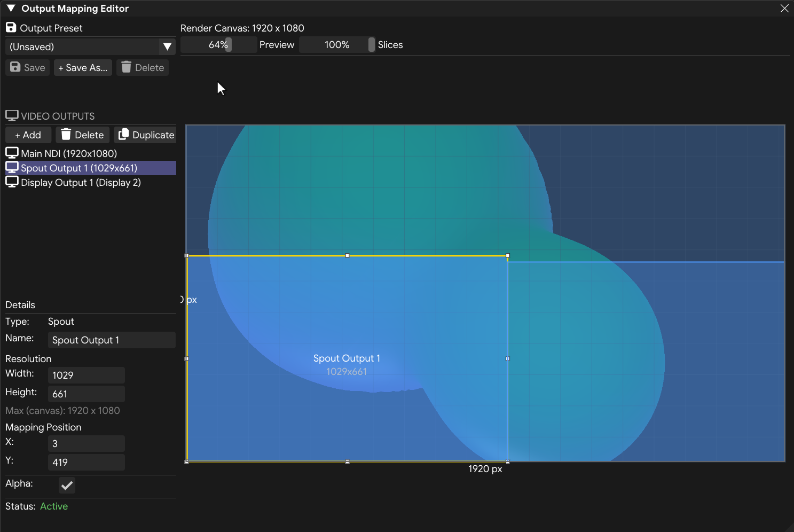Click the Mapping Position X field
Viewport: 794px width, 532px height.
(x=87, y=443)
